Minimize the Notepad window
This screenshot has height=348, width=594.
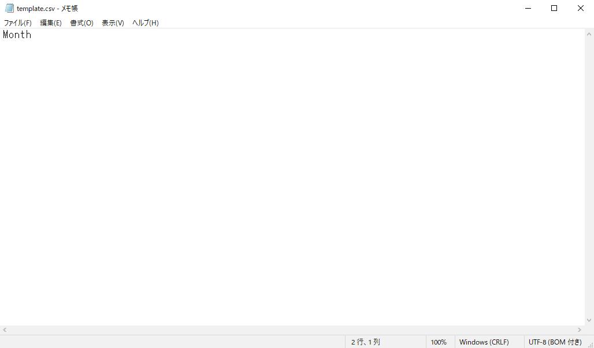528,8
